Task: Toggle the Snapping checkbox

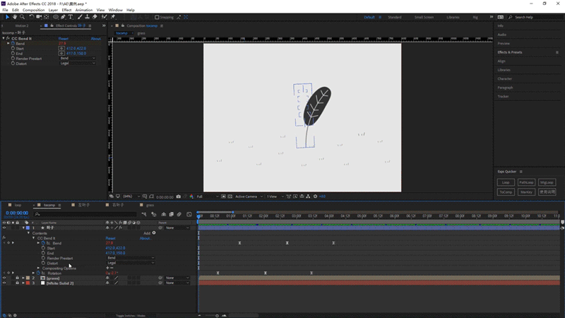Action: coord(157,17)
